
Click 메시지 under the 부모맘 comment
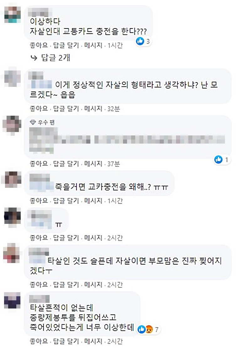click(x=93, y=285)
